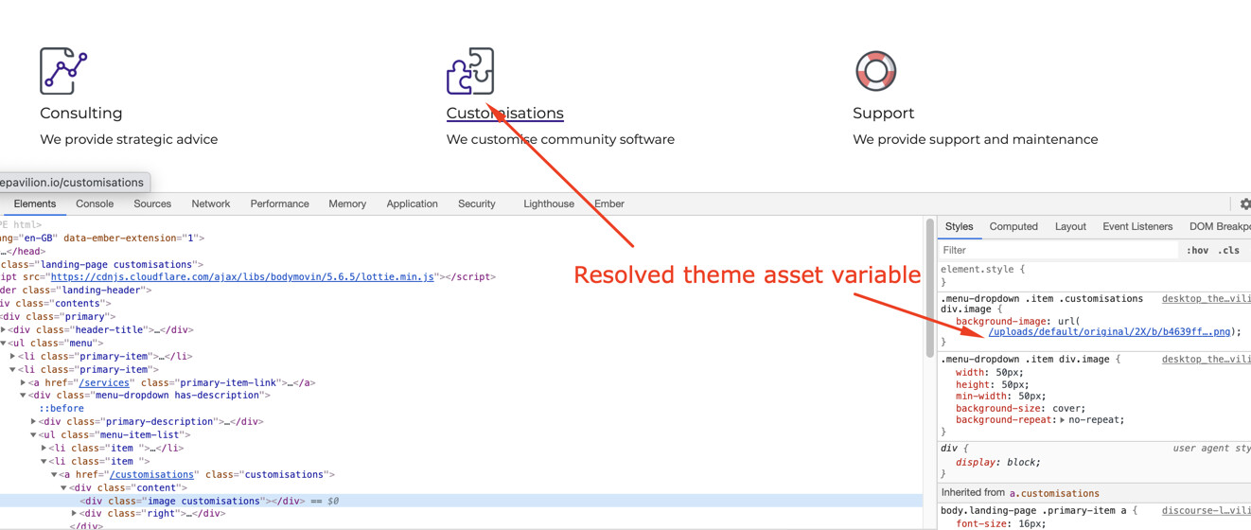
Task: Click the DOM tree vertical scrollbar
Action: coord(930,289)
